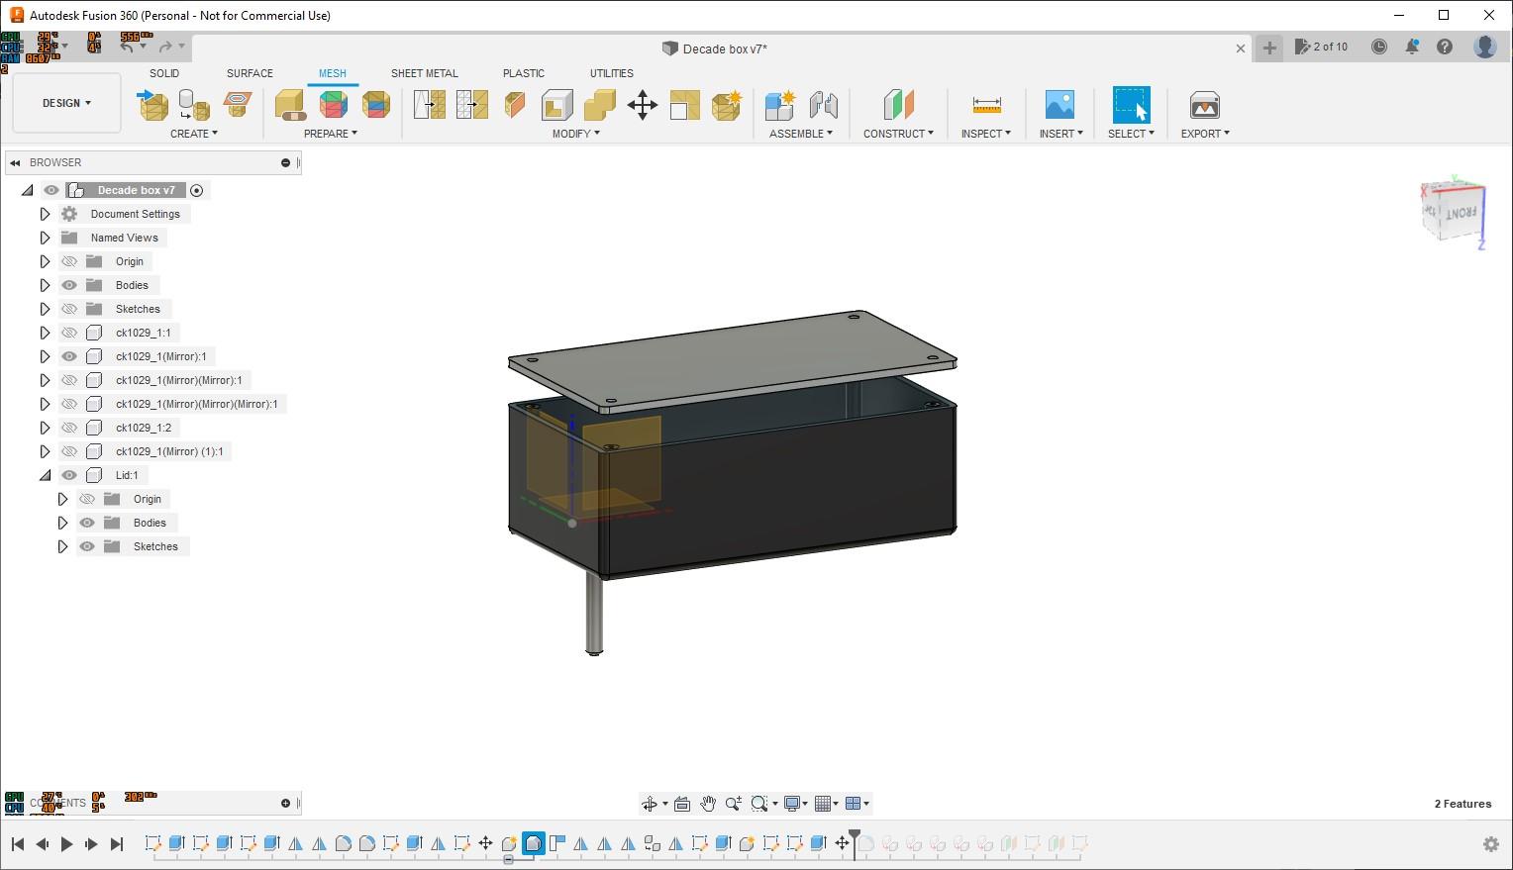Open a new design tab

1269,48
